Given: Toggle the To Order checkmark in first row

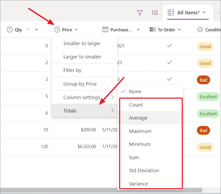Looking at the screenshot, I should click(169, 45).
